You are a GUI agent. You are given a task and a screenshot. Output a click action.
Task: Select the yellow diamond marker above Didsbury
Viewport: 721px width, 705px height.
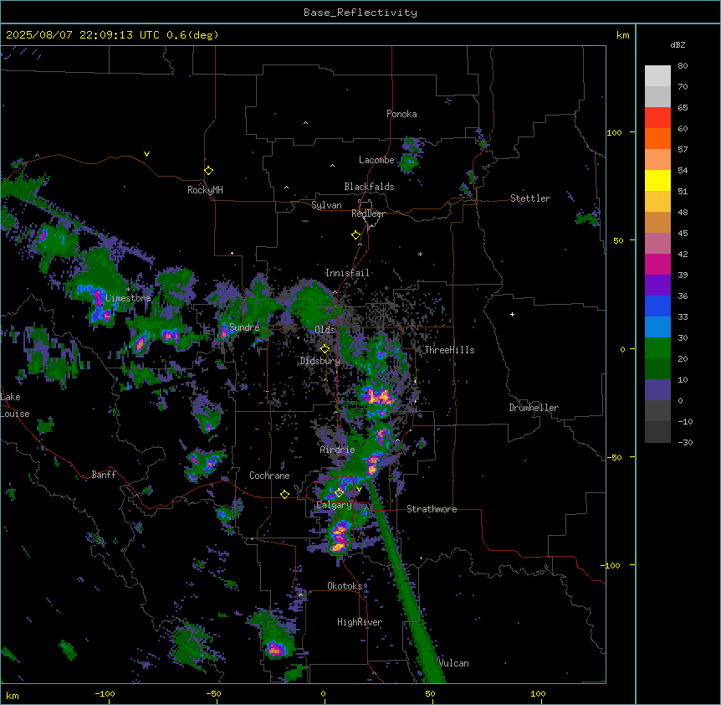coord(325,349)
